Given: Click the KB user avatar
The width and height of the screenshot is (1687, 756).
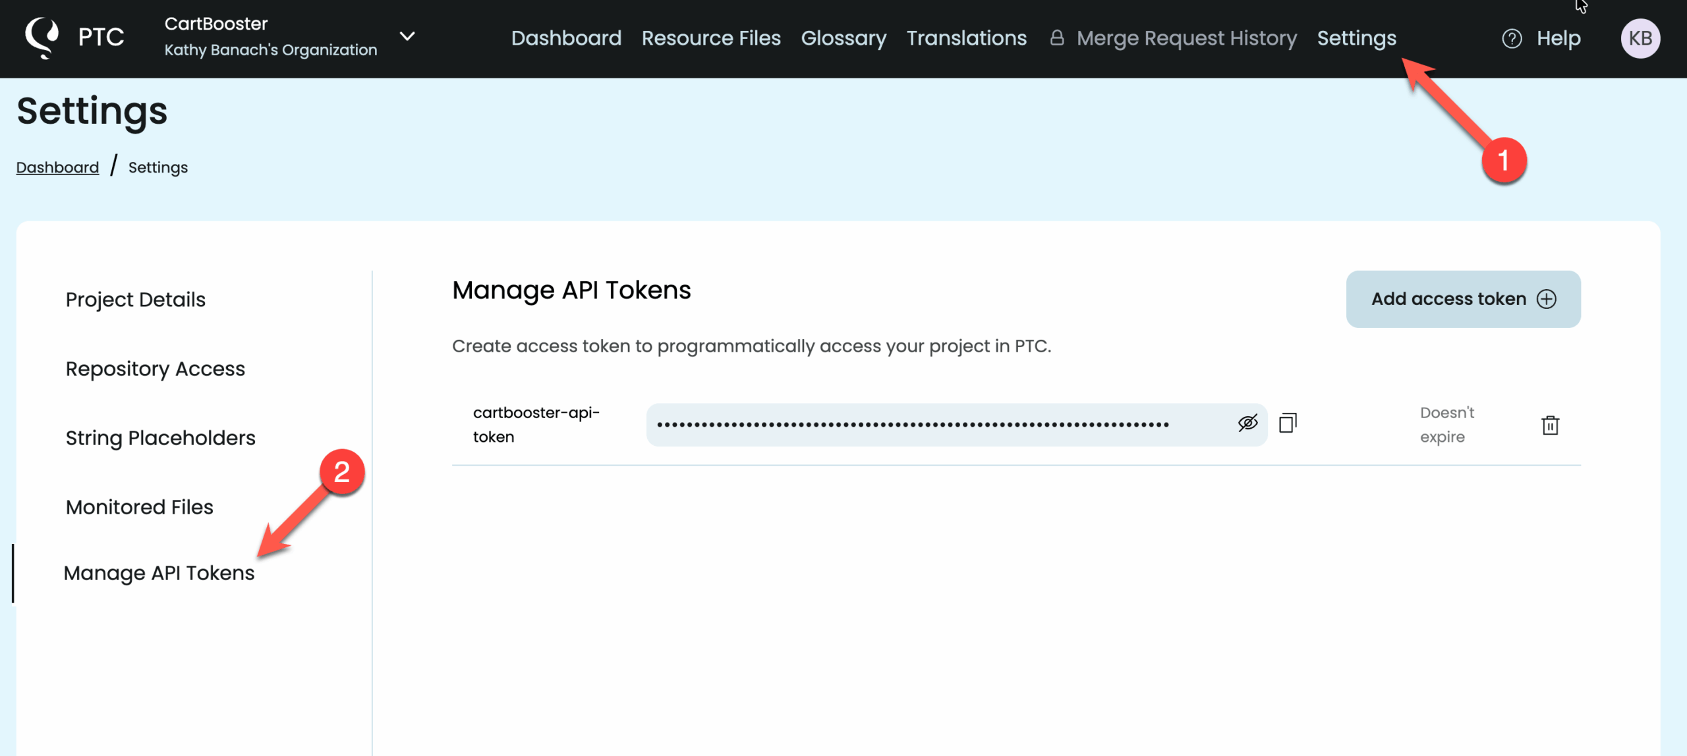Looking at the screenshot, I should click(x=1641, y=38).
